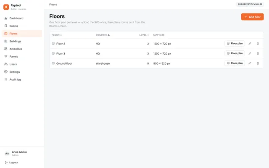This screenshot has height=168, width=269.
Task: Click the Audit log list icon
Action: click(6, 79)
